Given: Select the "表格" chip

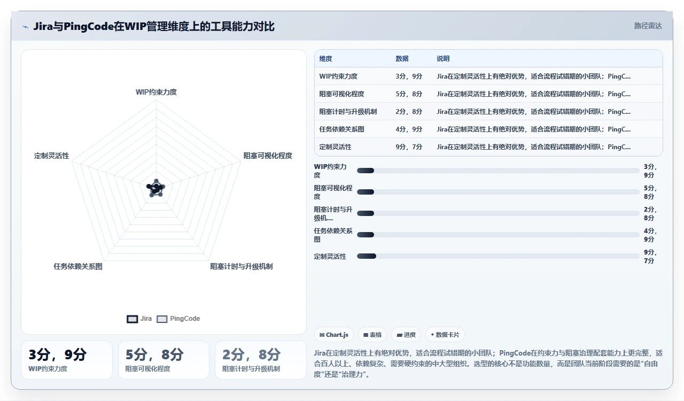Looking at the screenshot, I should click(x=372, y=335).
